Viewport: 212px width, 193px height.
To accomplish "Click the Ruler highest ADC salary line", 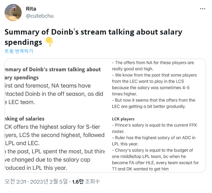I will pyautogui.click(x=154, y=141).
